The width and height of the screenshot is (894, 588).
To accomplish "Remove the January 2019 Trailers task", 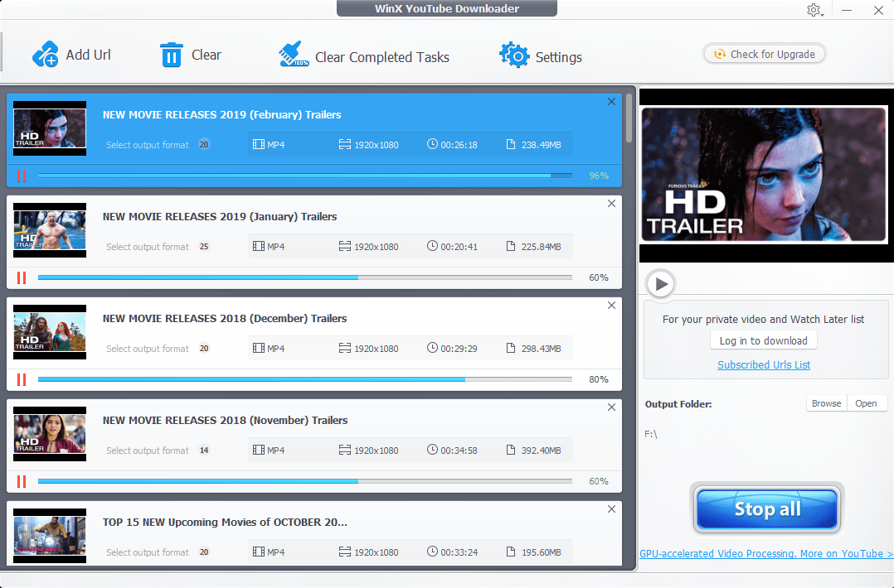I will coord(611,204).
